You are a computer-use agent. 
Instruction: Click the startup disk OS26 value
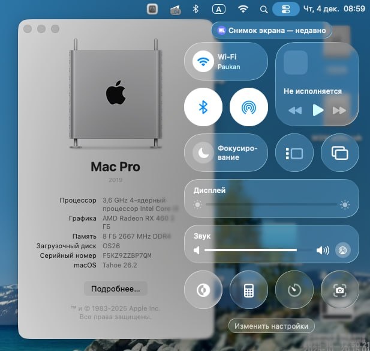click(111, 246)
